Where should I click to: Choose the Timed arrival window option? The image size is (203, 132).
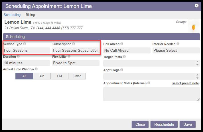(x=77, y=76)
